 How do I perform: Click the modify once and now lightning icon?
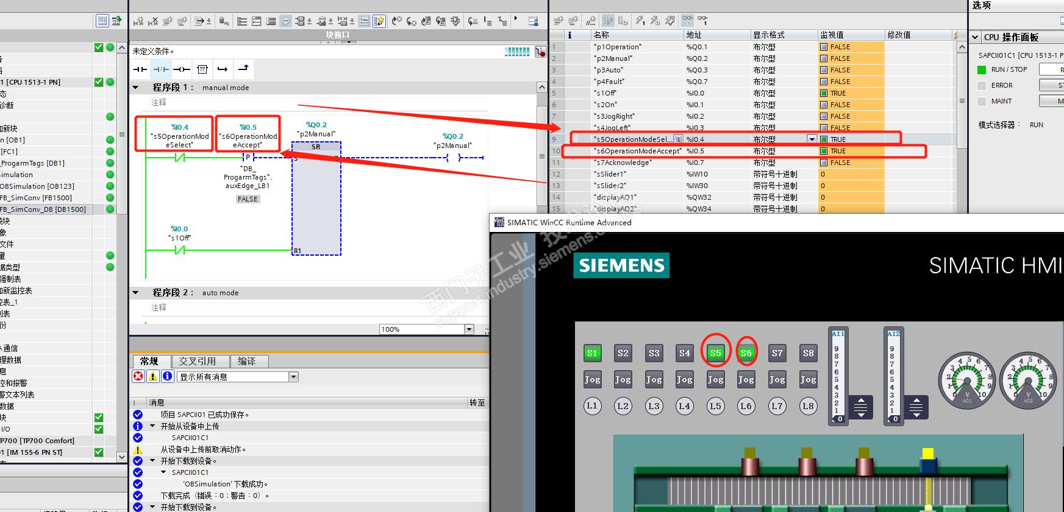[640, 21]
